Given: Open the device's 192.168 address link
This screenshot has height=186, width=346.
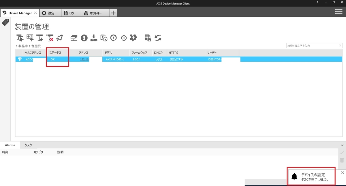Looking at the screenshot, I should [x=84, y=59].
